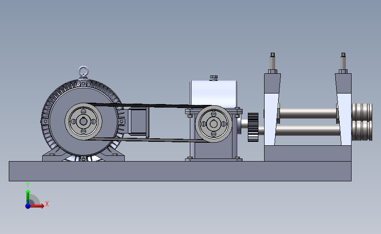This screenshot has width=381, height=234.
Task: Click the keyed hub bore of the motor pulley
Action: coord(83,121)
